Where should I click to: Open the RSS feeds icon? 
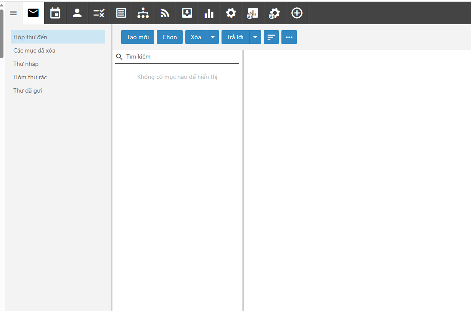tap(165, 13)
